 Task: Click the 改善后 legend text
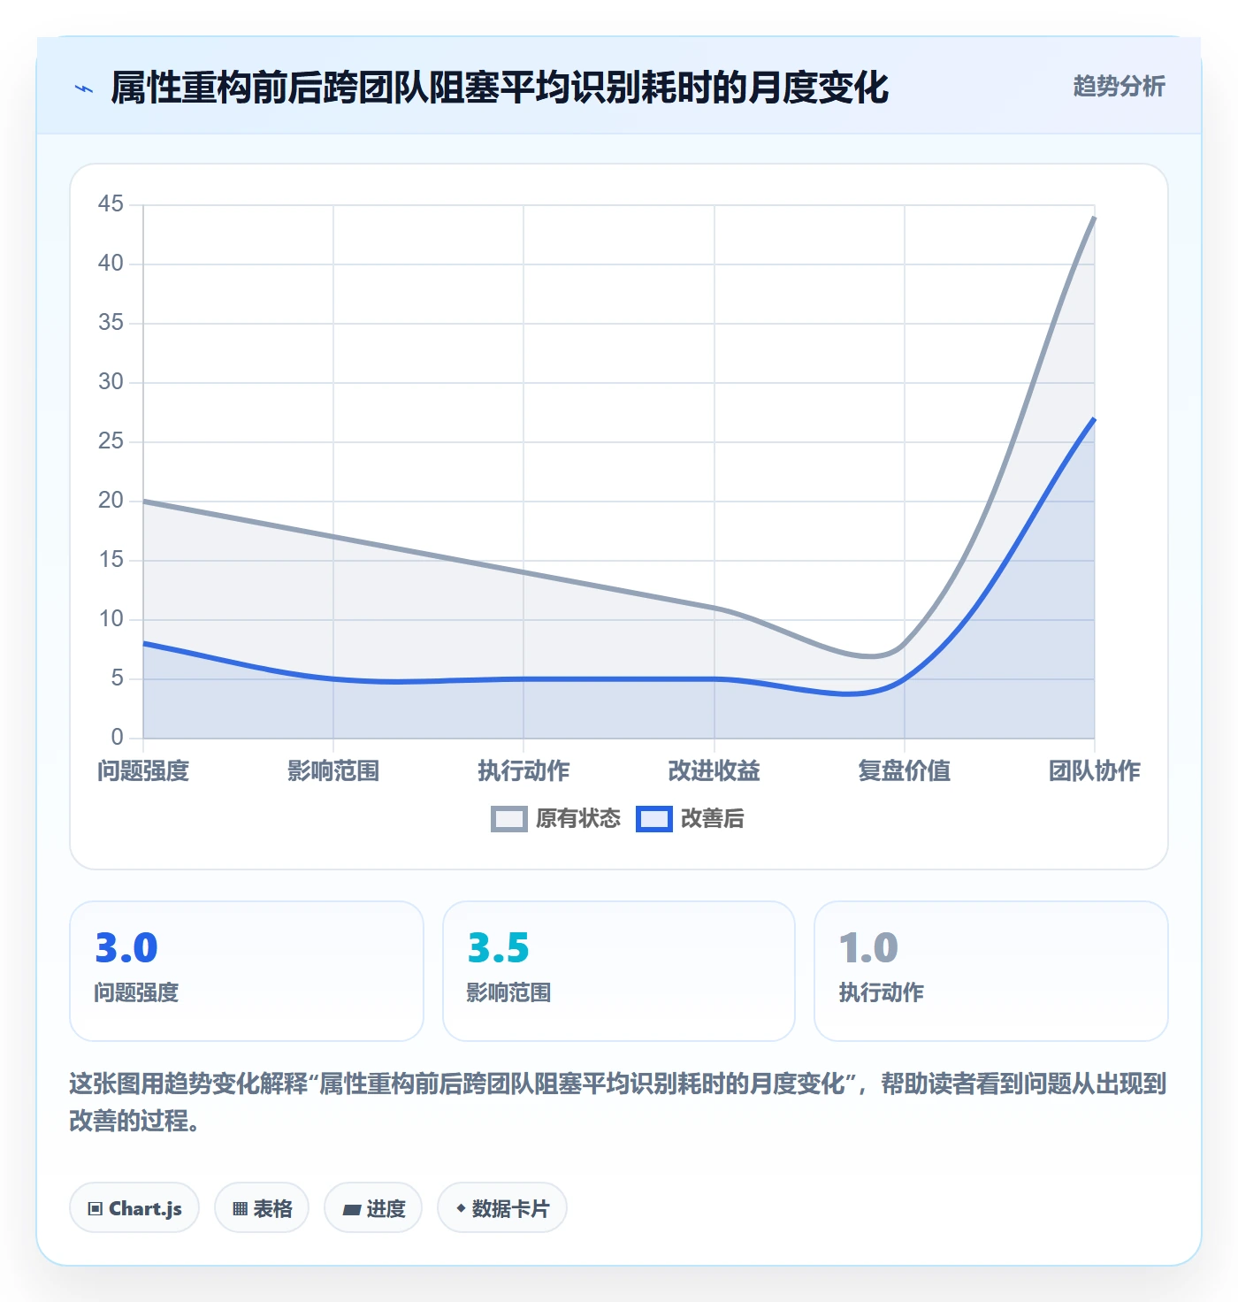tap(712, 819)
